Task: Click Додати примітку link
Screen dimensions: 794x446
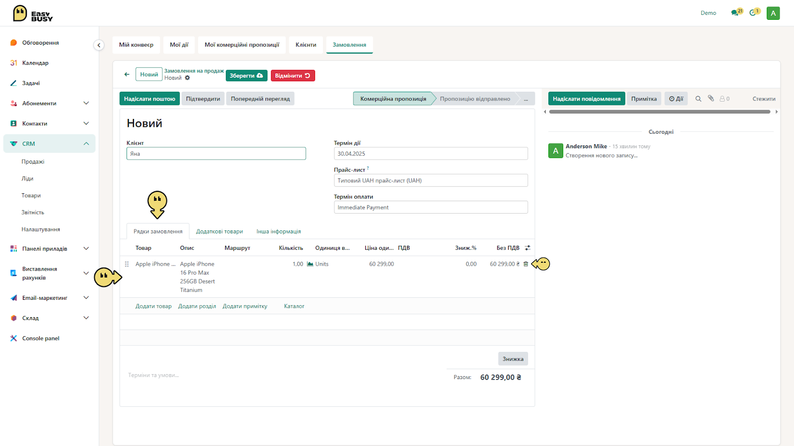Action: pos(245,306)
